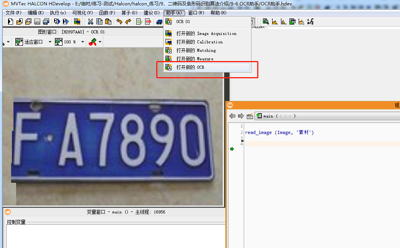Click the run program arrow icon
Viewport: 400px width, 248px height.
click(57, 21)
